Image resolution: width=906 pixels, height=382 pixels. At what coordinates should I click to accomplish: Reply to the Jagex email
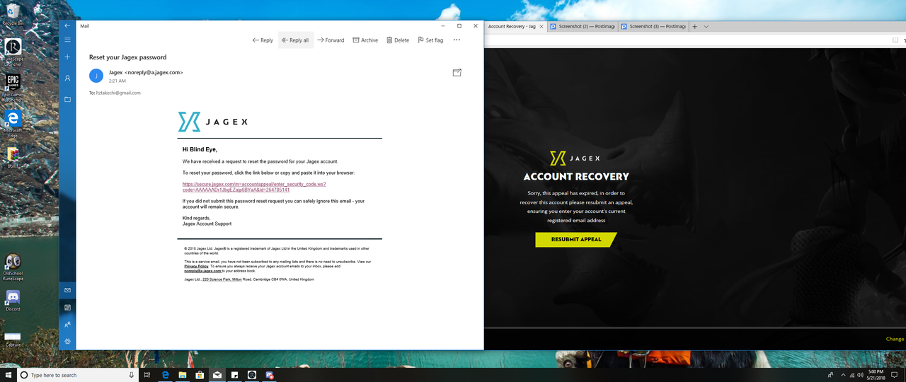pyautogui.click(x=263, y=40)
